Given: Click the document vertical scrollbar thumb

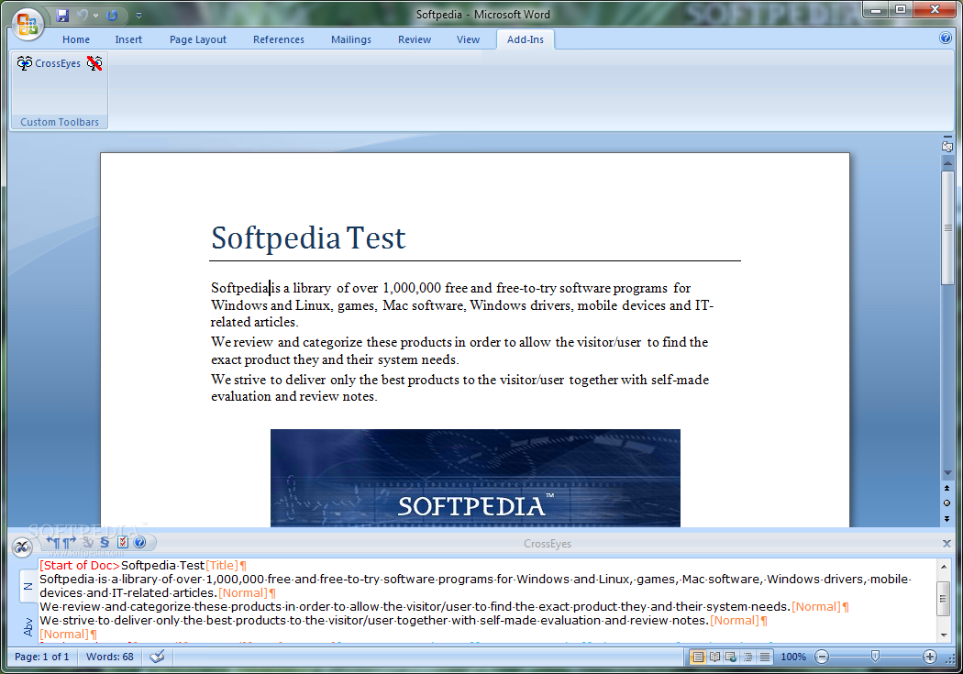Looking at the screenshot, I should pos(947,227).
